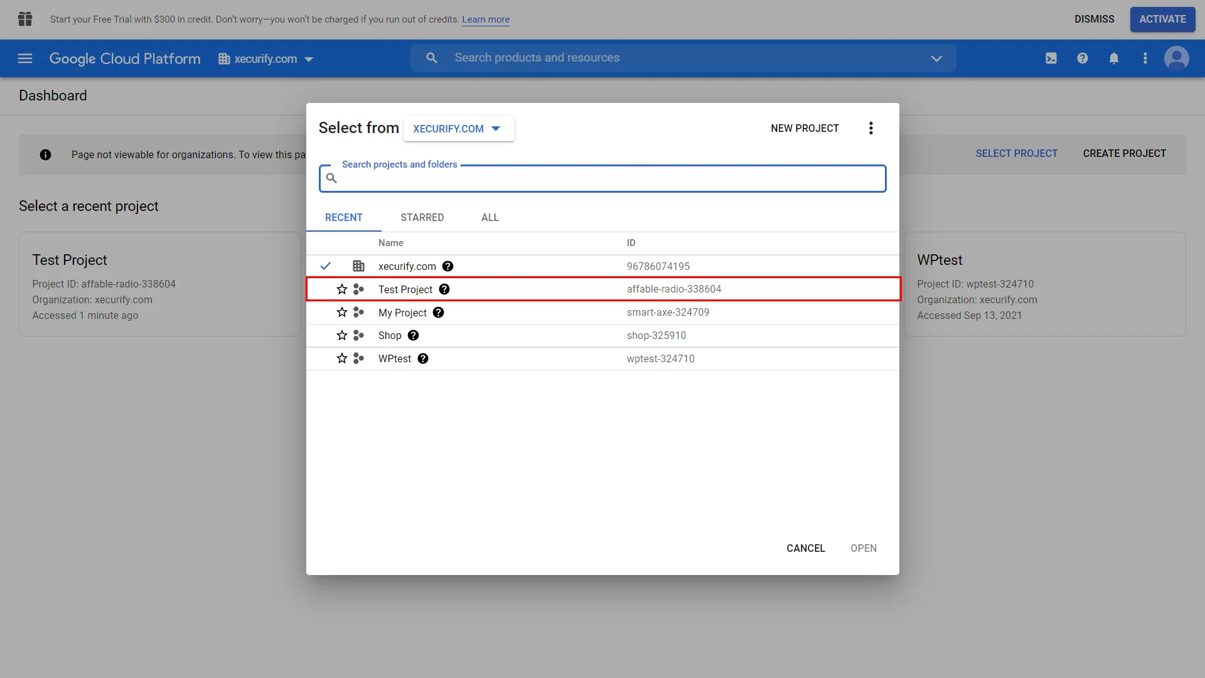Open notifications bell icon
The height and width of the screenshot is (678, 1205).
coord(1114,58)
